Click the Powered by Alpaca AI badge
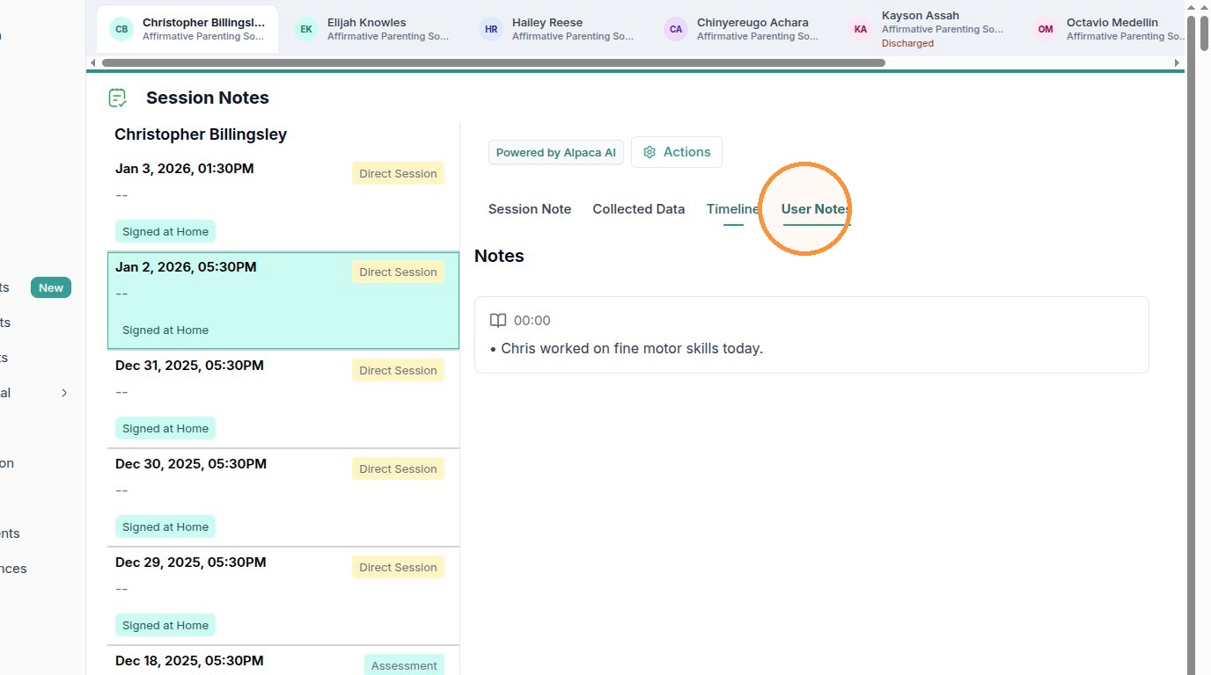This screenshot has width=1211, height=675. 556,152
